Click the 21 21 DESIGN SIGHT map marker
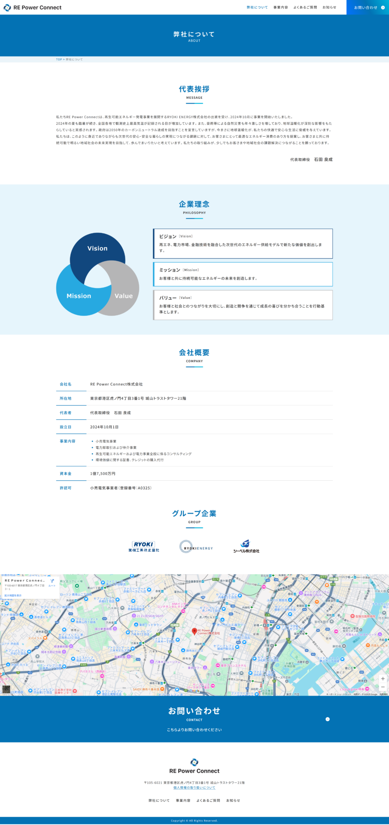The image size is (389, 825). point(134,616)
